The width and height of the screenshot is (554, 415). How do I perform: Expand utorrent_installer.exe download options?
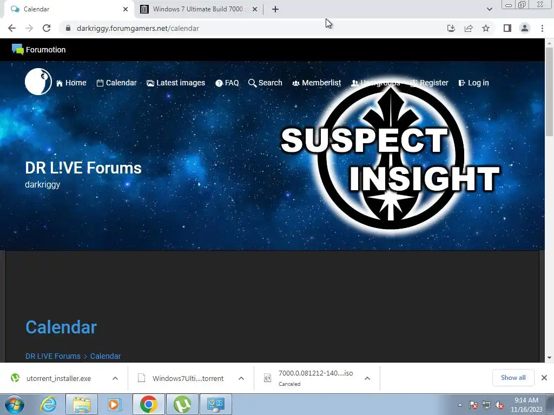[x=115, y=378]
